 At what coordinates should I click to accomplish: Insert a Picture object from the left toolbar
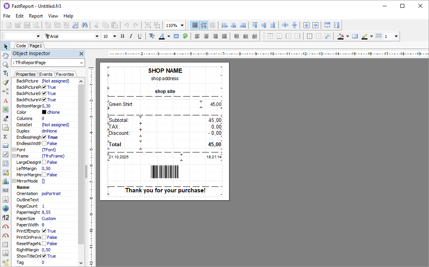coord(5,109)
